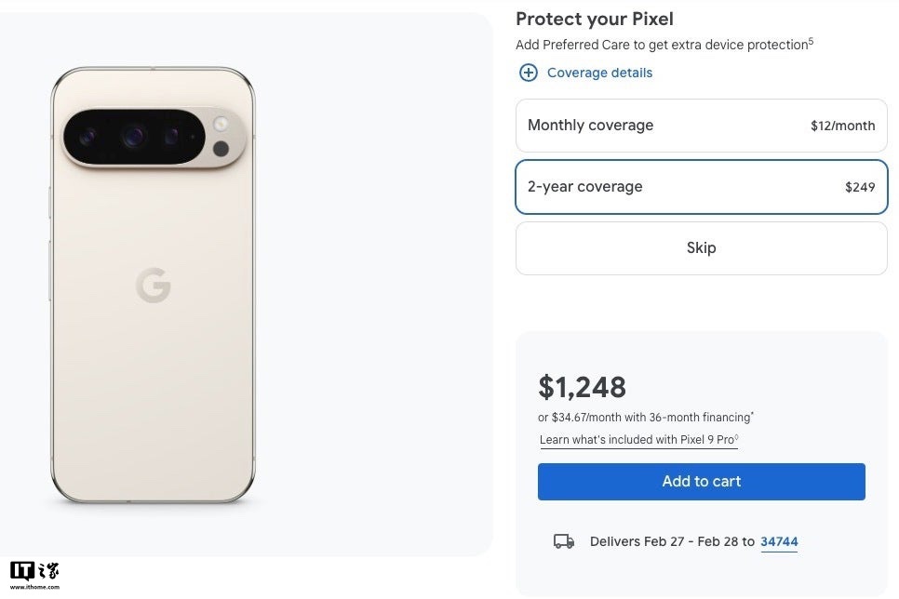
Task: Open Learn what's included with Pixel 9 Pro
Action: [638, 440]
